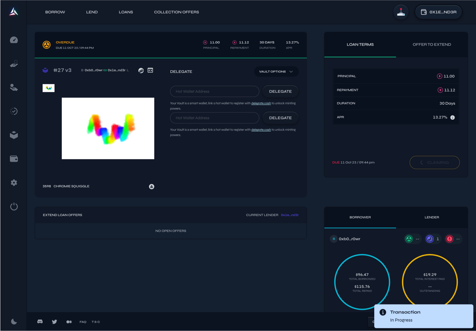Click the second DELEGATE button
476x331 pixels.
tap(280, 118)
